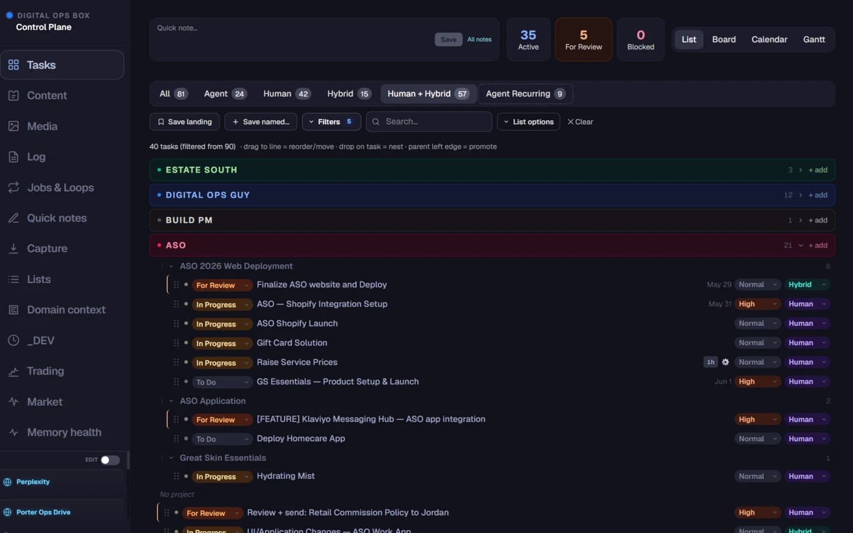Click Clear to reset filters
This screenshot has width=853, height=533.
580,122
